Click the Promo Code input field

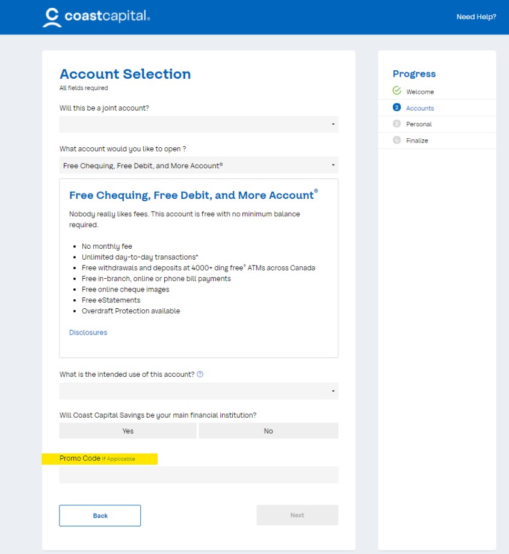tap(199, 475)
